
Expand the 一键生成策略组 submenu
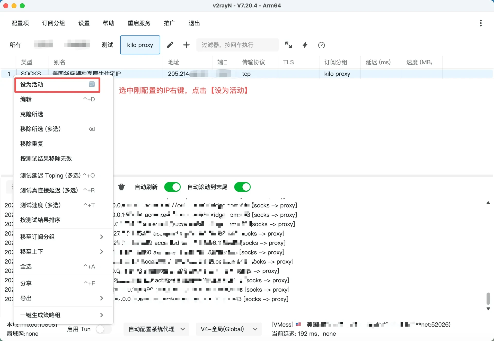102,315
